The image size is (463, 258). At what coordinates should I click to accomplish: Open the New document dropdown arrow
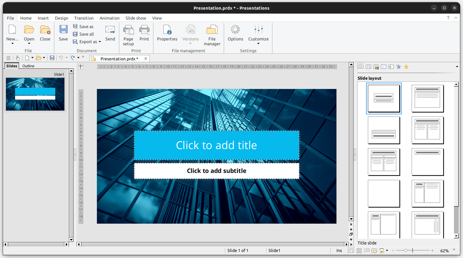click(12, 43)
